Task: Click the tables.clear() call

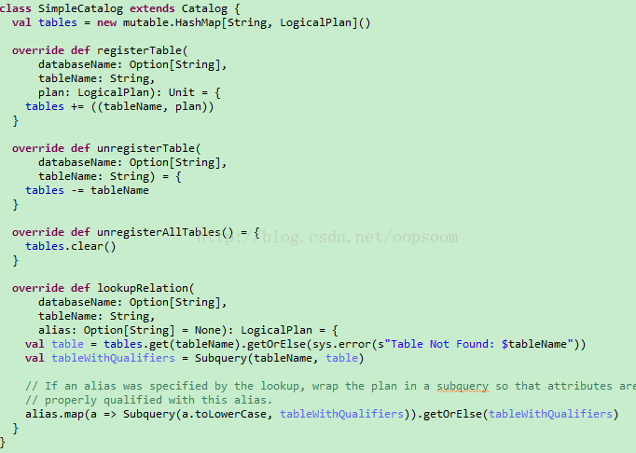Action: [x=71, y=247]
